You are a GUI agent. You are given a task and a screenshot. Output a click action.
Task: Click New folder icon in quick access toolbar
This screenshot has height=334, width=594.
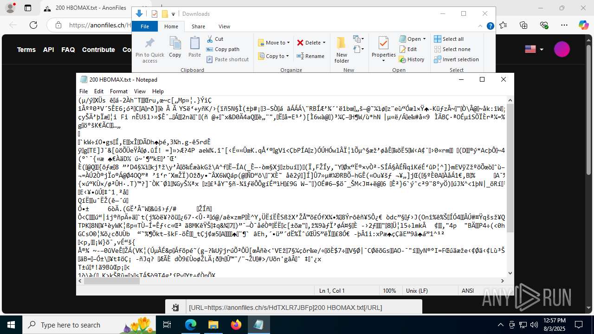click(164, 14)
